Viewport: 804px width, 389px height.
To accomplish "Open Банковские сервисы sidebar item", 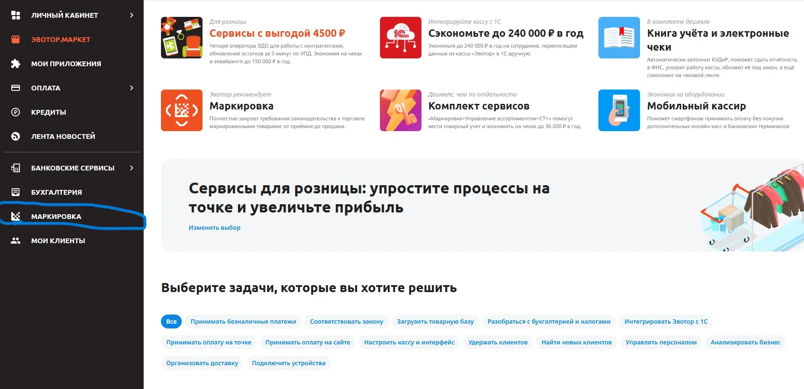I will pos(72,168).
